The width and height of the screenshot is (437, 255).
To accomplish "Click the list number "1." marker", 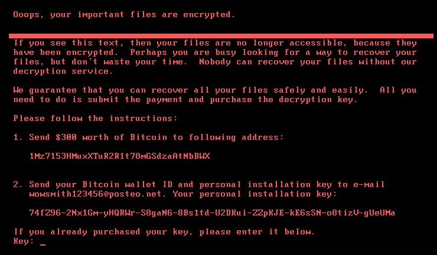I will 18,137.
